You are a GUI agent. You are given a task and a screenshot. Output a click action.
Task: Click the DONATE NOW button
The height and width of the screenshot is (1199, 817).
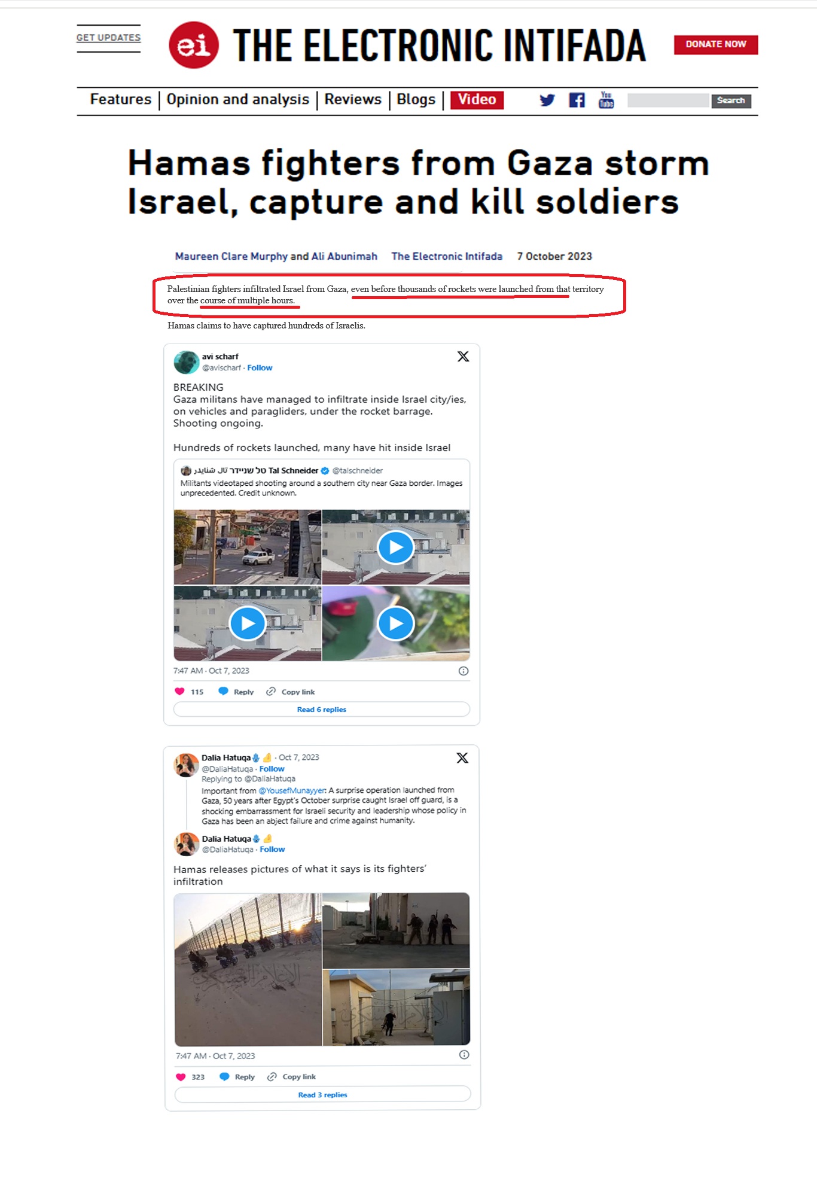[716, 44]
